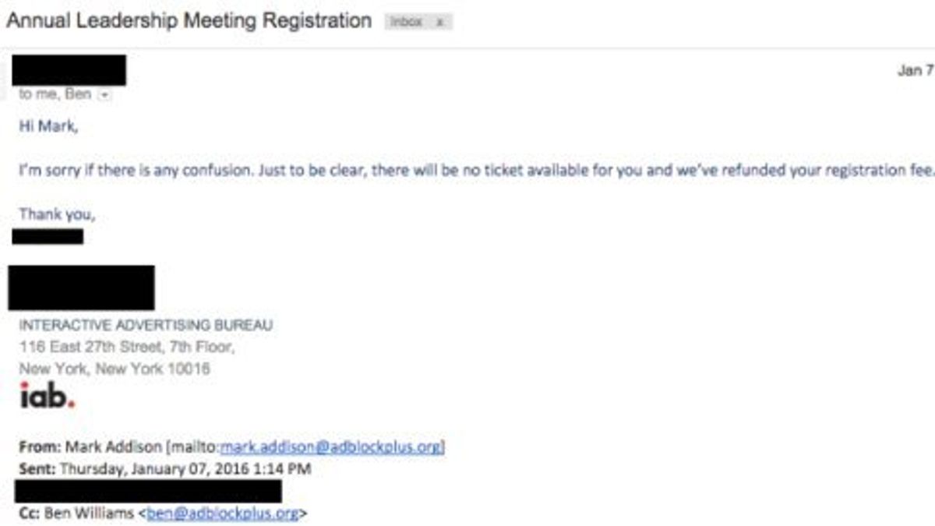Click the "to me, Ben" recipients text
Screen dimensions: 935x526
[x=55, y=95]
